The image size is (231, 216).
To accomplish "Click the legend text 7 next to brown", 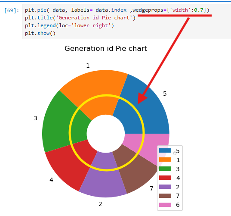I will click(178, 196).
